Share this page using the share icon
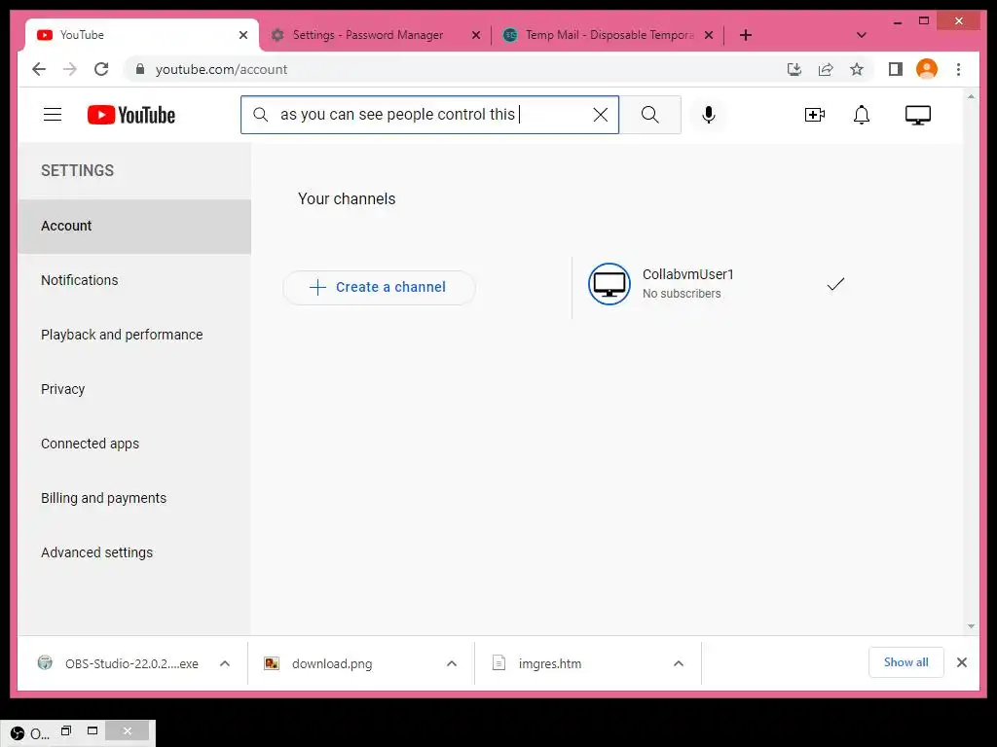 coord(826,69)
